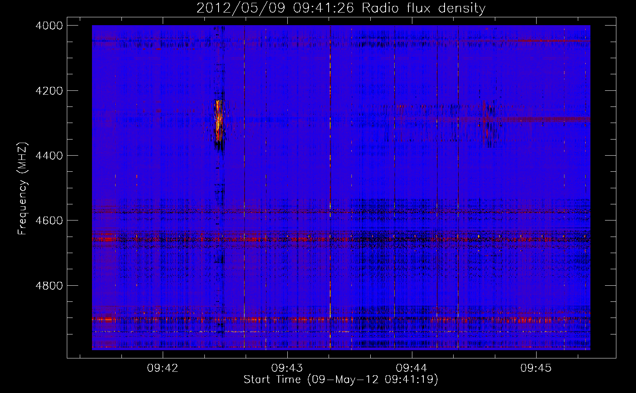This screenshot has width=636, height=393.
Task: Select the 4800 frequency tick label
Action: click(x=49, y=285)
